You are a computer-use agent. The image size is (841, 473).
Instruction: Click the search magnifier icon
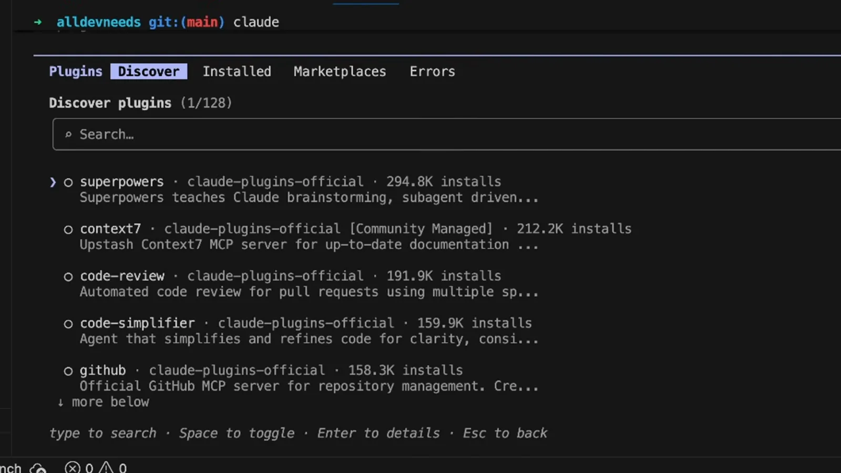click(68, 135)
